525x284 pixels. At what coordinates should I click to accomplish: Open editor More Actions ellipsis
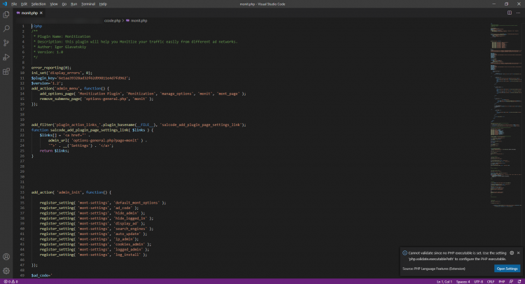tap(518, 13)
